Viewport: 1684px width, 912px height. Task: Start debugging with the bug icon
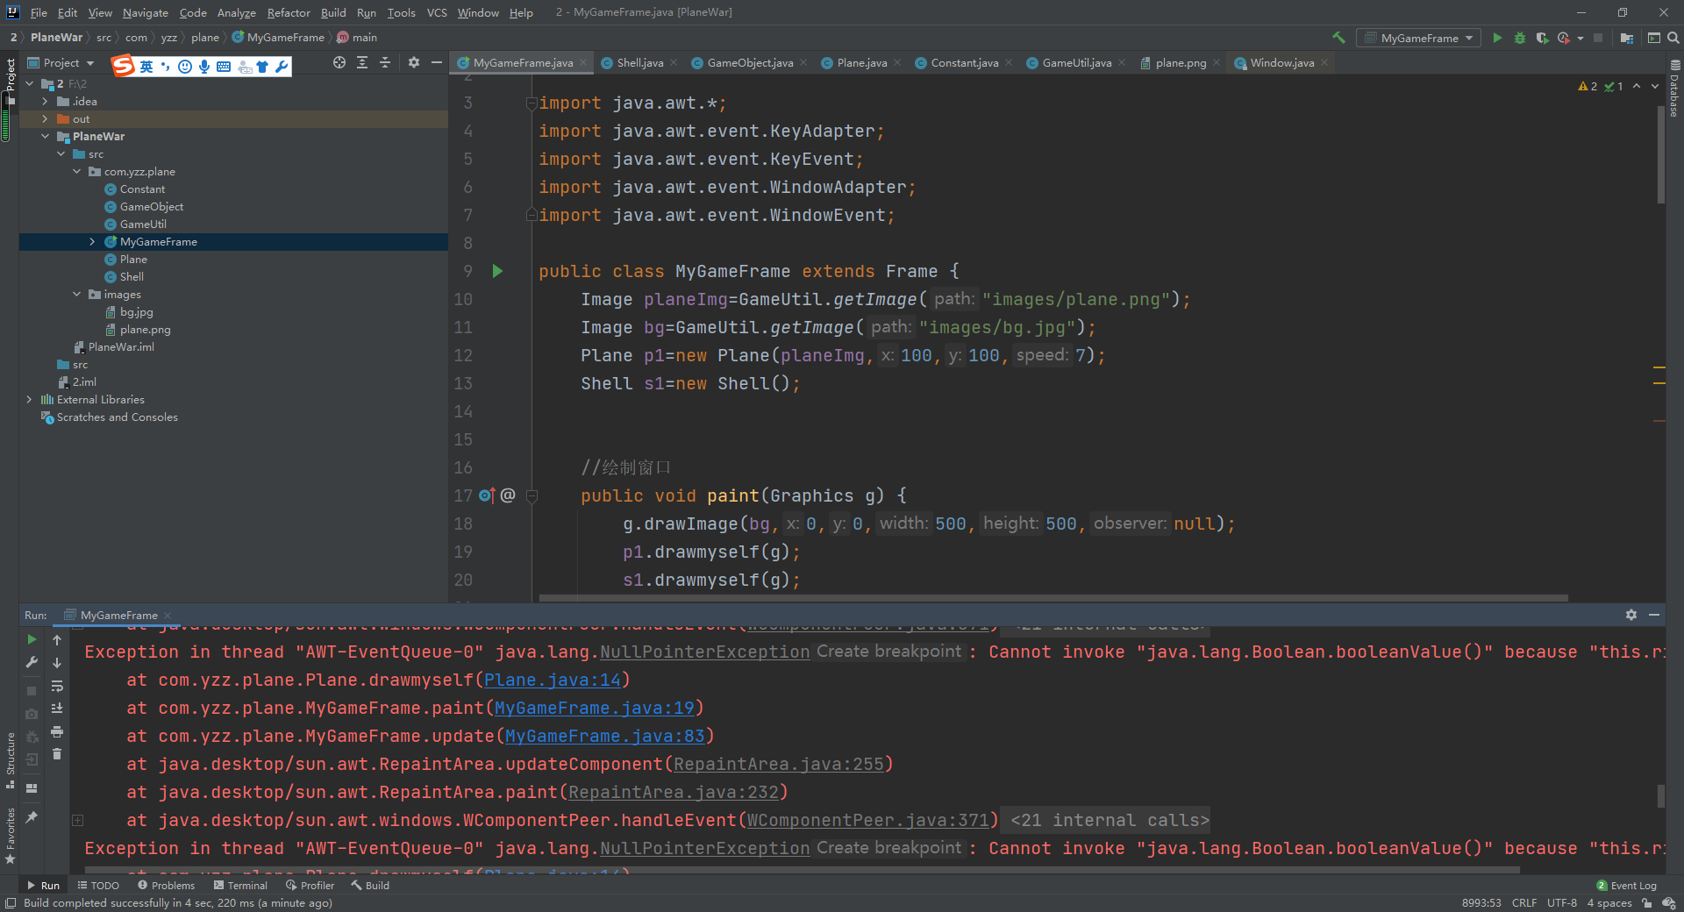tap(1520, 38)
